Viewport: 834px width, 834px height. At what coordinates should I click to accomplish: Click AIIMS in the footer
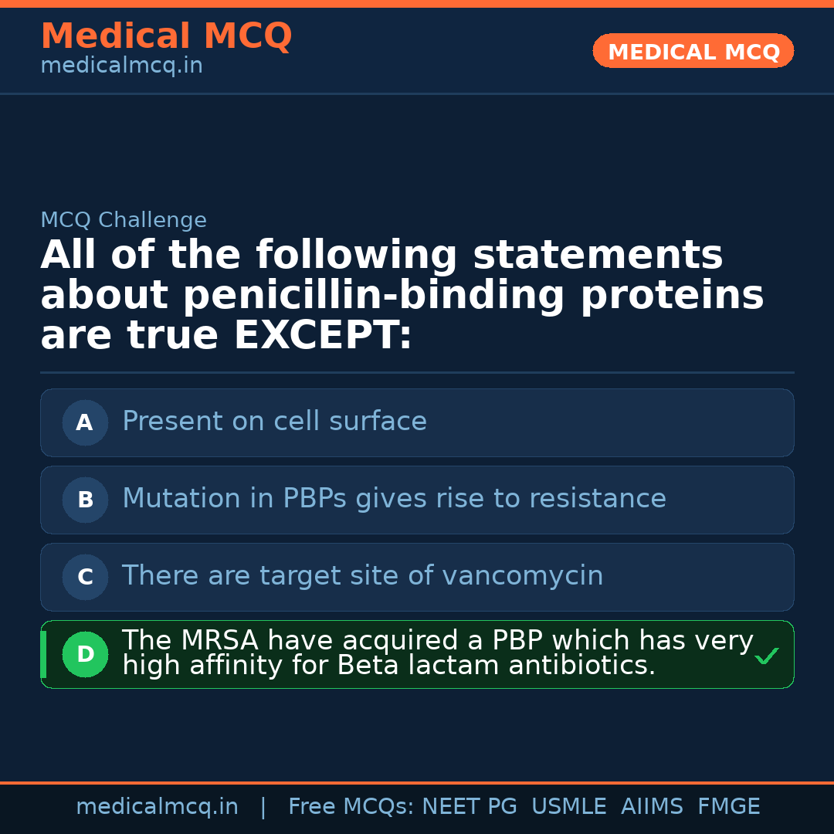[652, 807]
